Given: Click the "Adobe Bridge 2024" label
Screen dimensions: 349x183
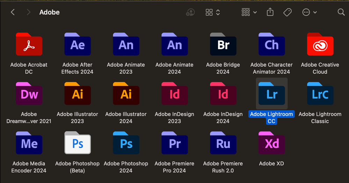Looking at the screenshot, I should [x=223, y=68].
